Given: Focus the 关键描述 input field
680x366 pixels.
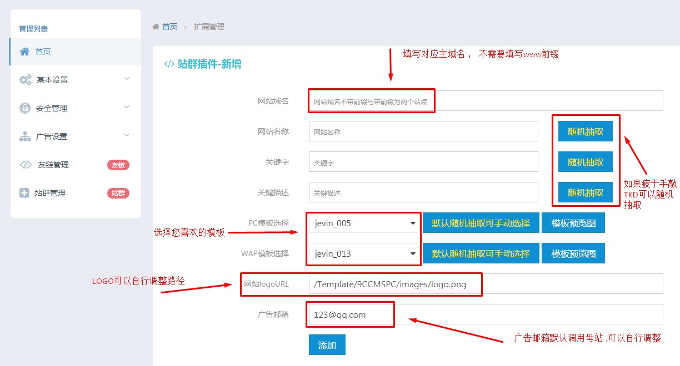Looking at the screenshot, I should pos(423,192).
